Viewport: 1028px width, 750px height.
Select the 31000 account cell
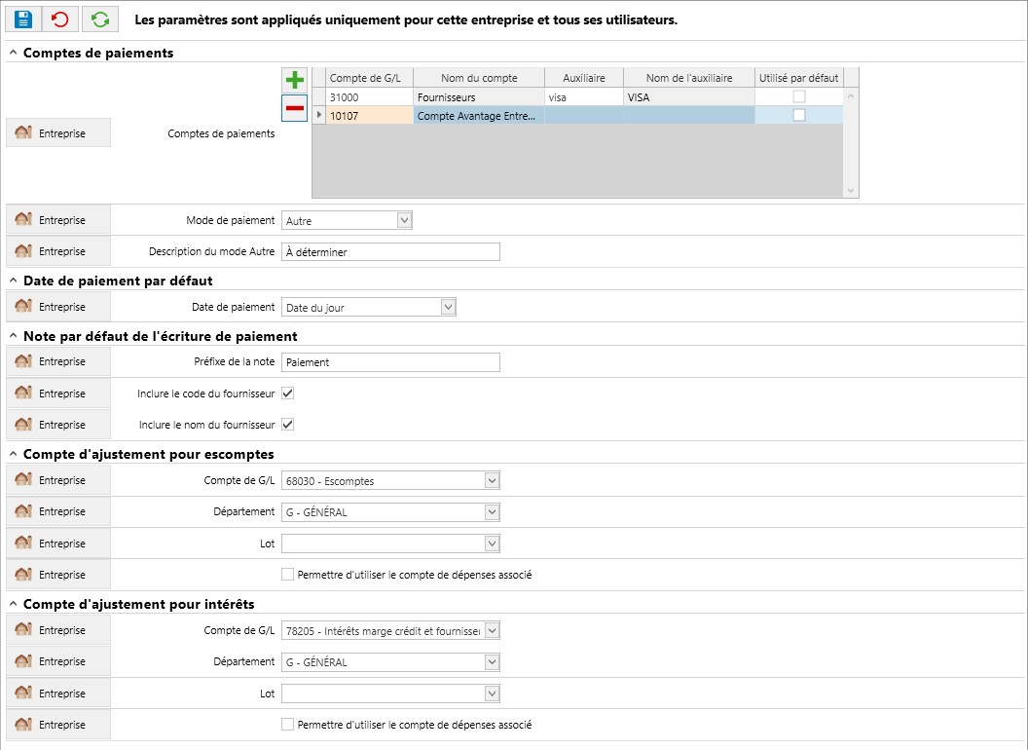tap(369, 97)
